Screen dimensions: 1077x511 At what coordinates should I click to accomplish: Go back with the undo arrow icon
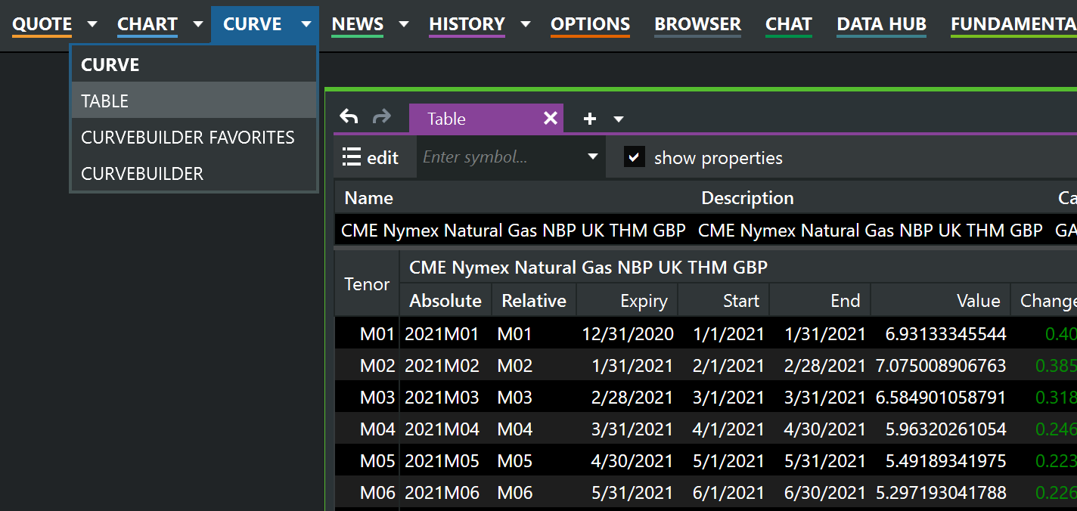click(349, 117)
